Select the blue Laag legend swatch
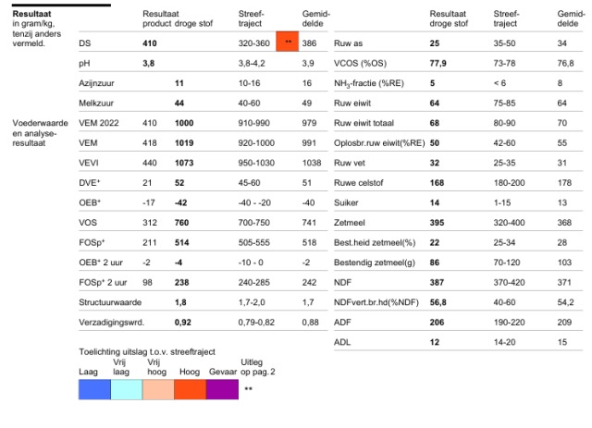 click(94, 389)
